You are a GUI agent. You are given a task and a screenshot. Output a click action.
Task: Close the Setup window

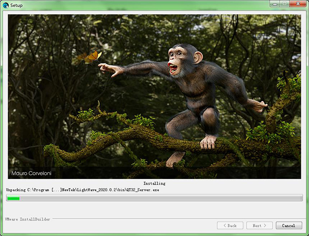tap(298, 4)
